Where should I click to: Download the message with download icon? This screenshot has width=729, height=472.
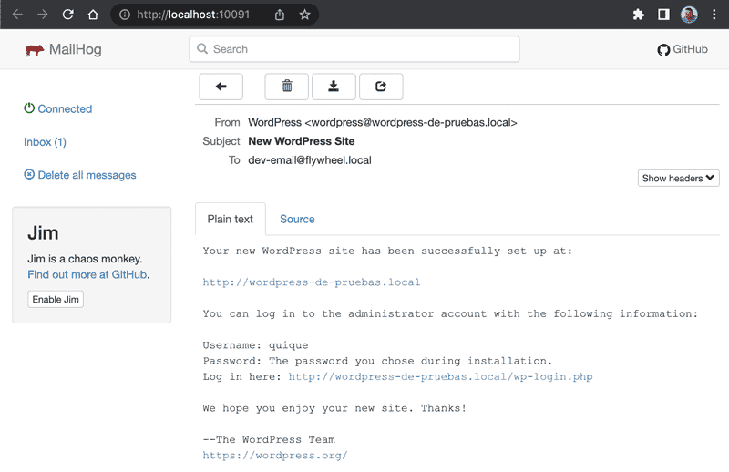(x=334, y=87)
